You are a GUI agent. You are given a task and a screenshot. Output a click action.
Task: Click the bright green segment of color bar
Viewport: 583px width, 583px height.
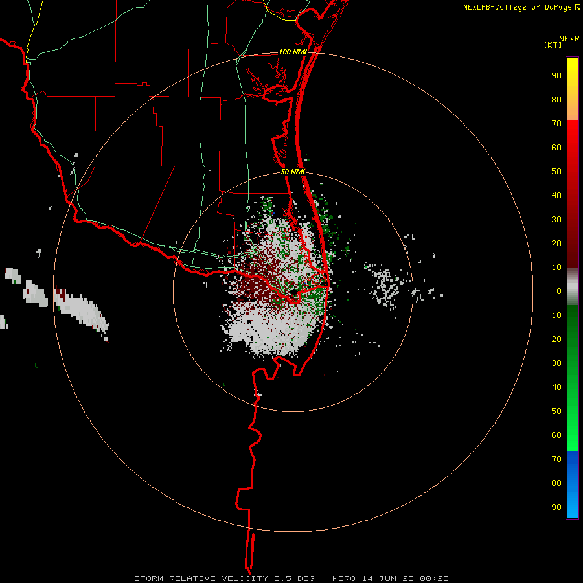572,428
